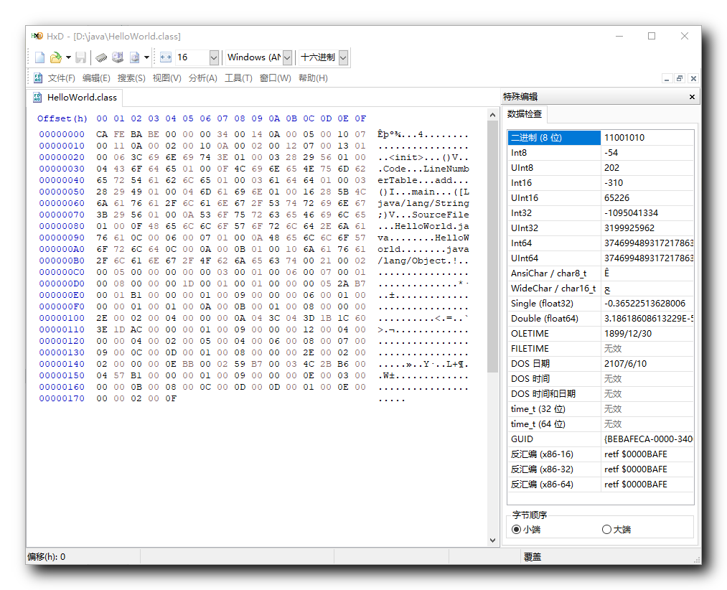Click the 反汇编 (x86-64) row
The image size is (727, 590).
click(601, 484)
